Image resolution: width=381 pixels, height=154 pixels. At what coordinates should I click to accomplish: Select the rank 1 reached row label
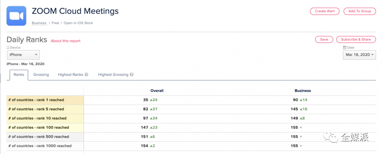click(36, 100)
